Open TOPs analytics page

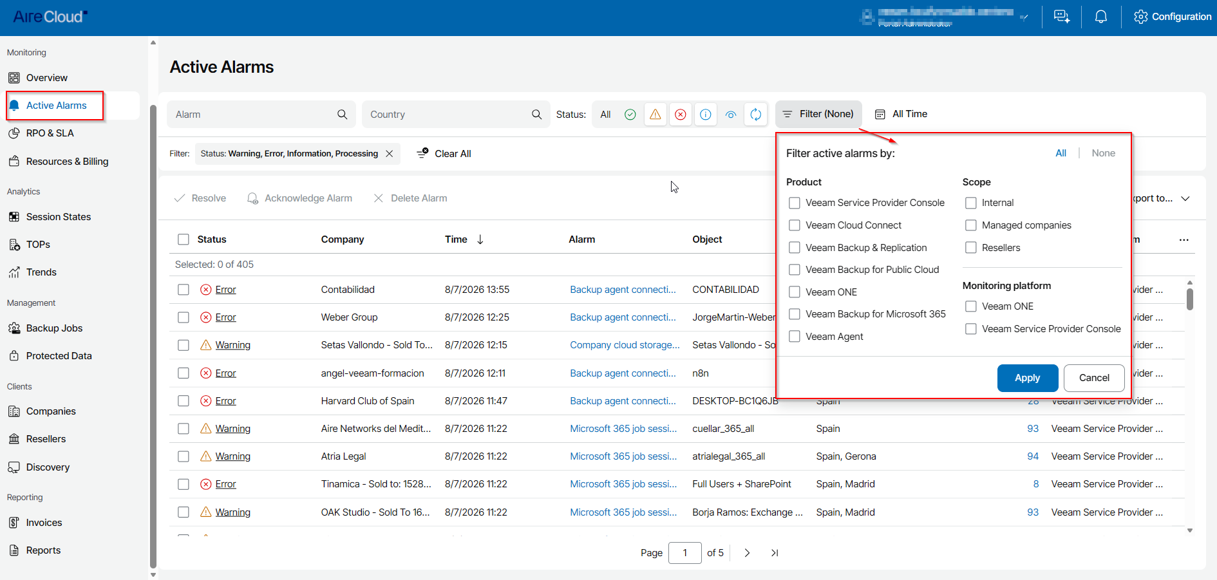[38, 245]
